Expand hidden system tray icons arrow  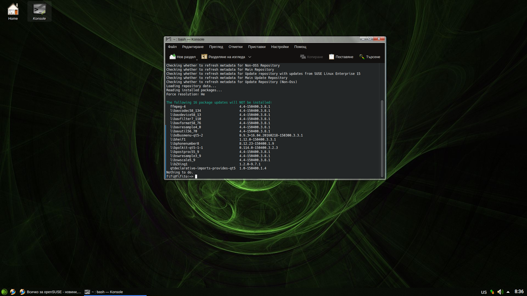point(508,292)
